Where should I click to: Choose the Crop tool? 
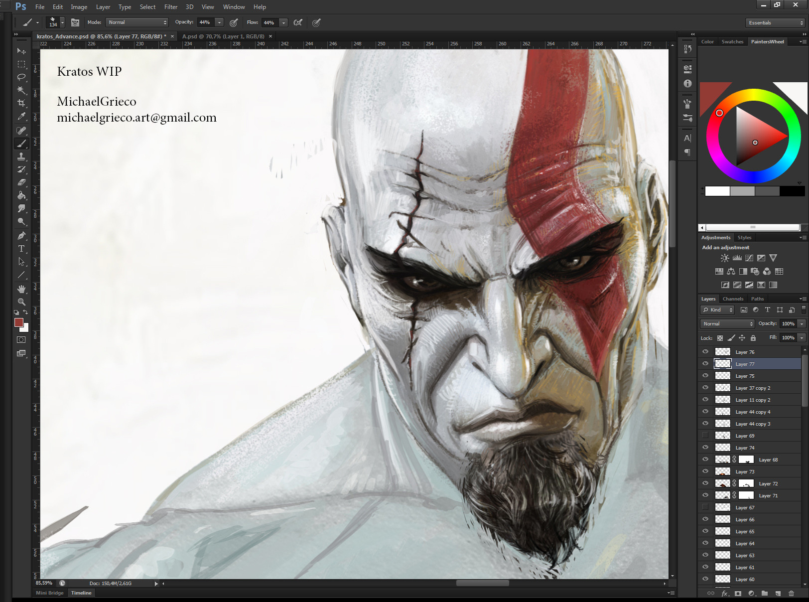pos(21,103)
